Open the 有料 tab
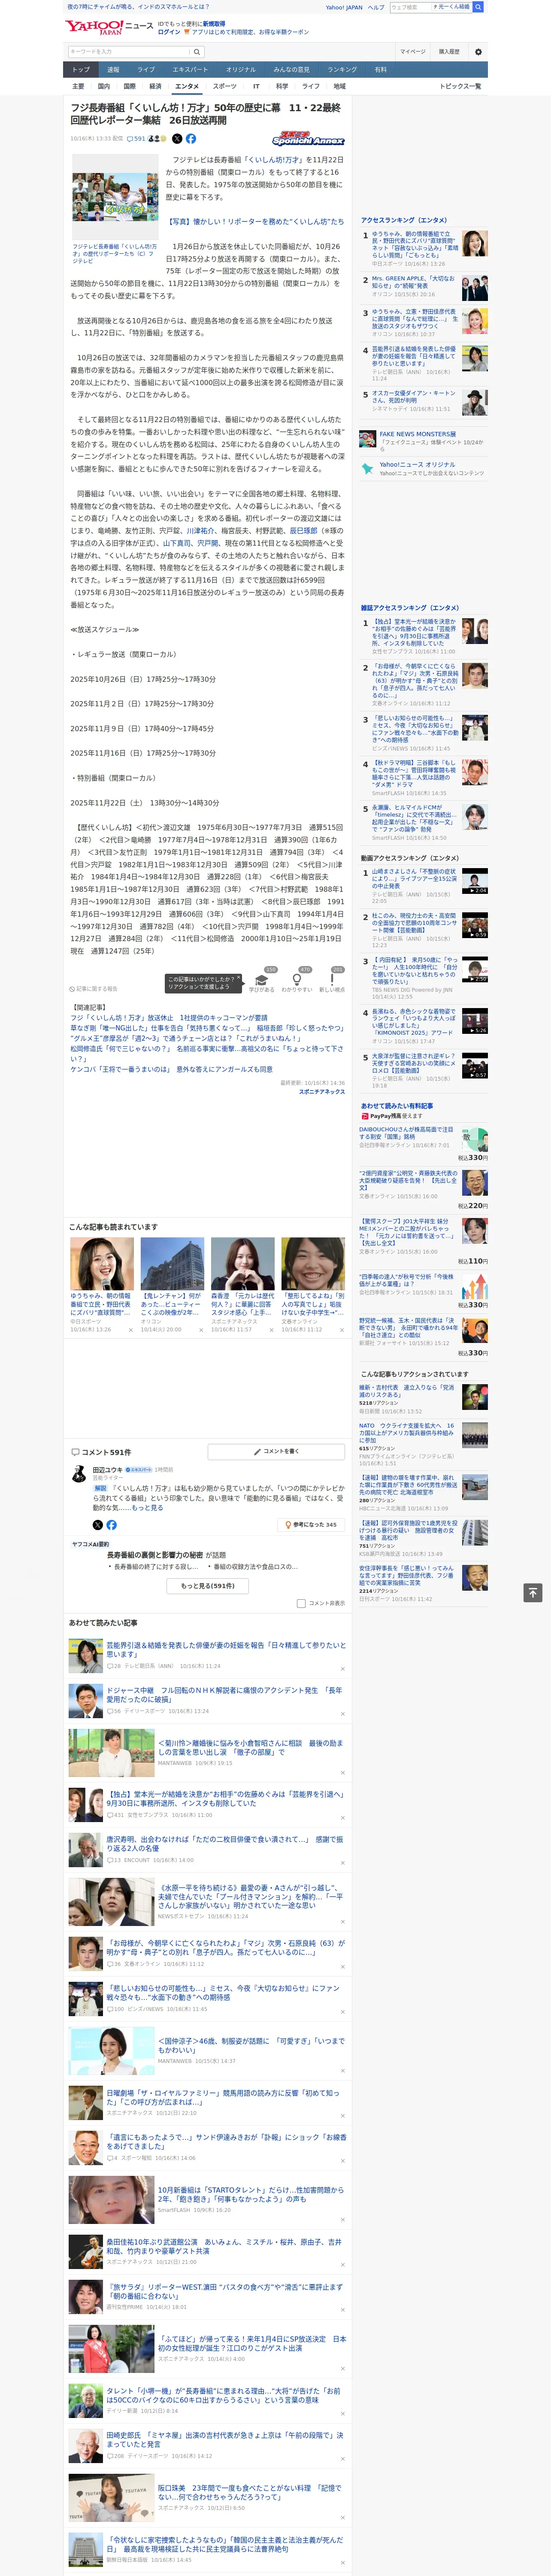Screen dimensions: 551x2576 (380, 70)
